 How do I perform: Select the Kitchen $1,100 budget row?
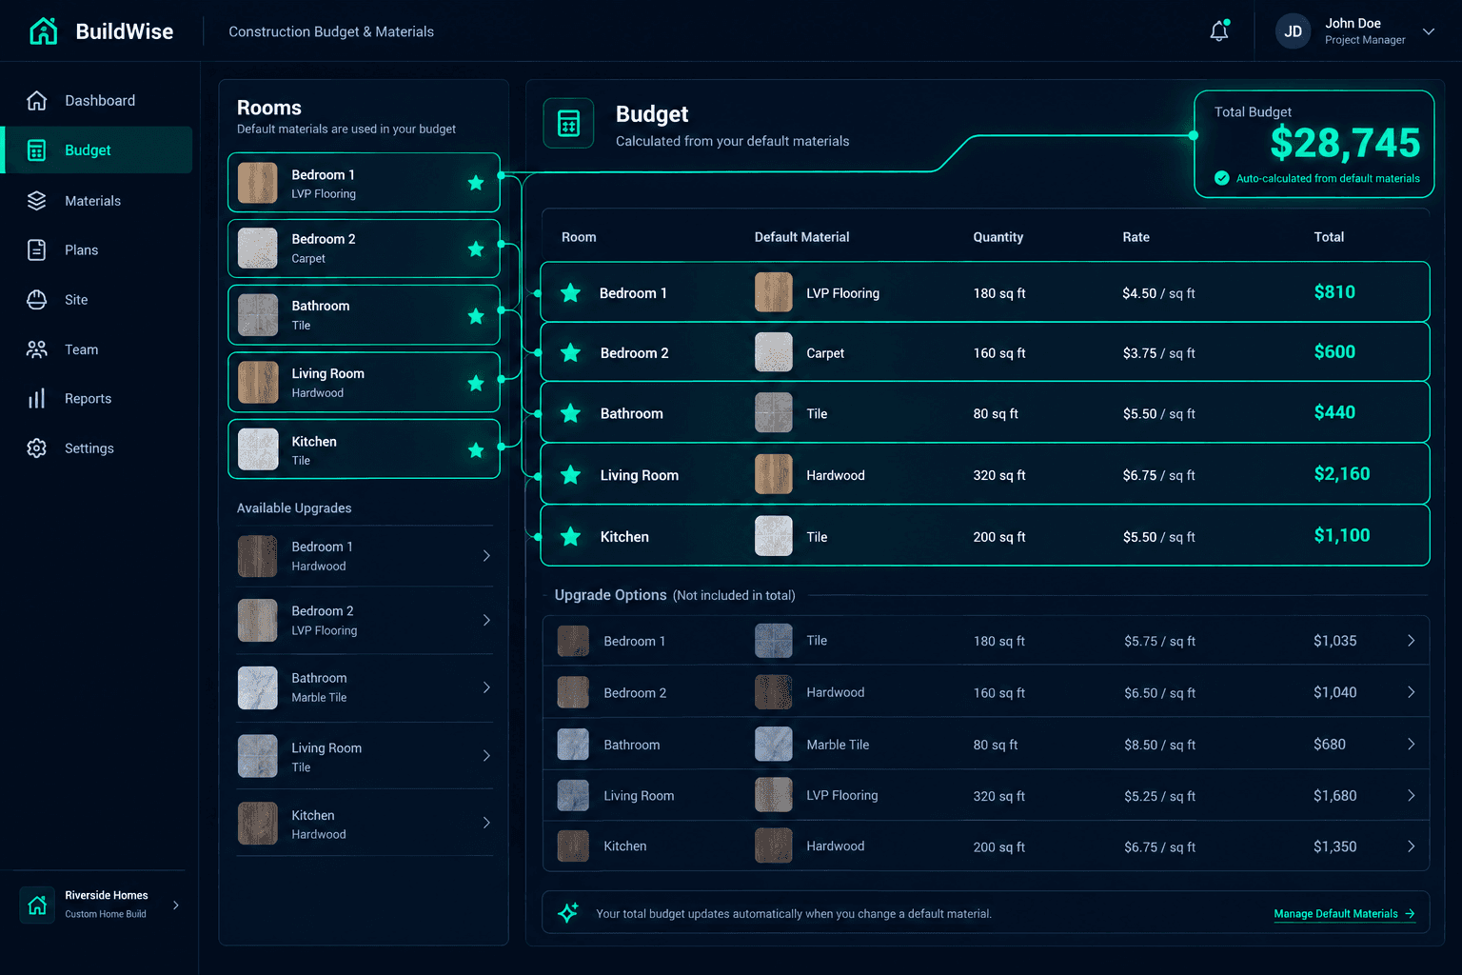pyautogui.click(x=985, y=536)
